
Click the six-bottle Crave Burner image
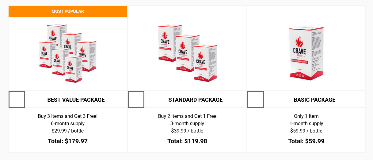point(68,53)
